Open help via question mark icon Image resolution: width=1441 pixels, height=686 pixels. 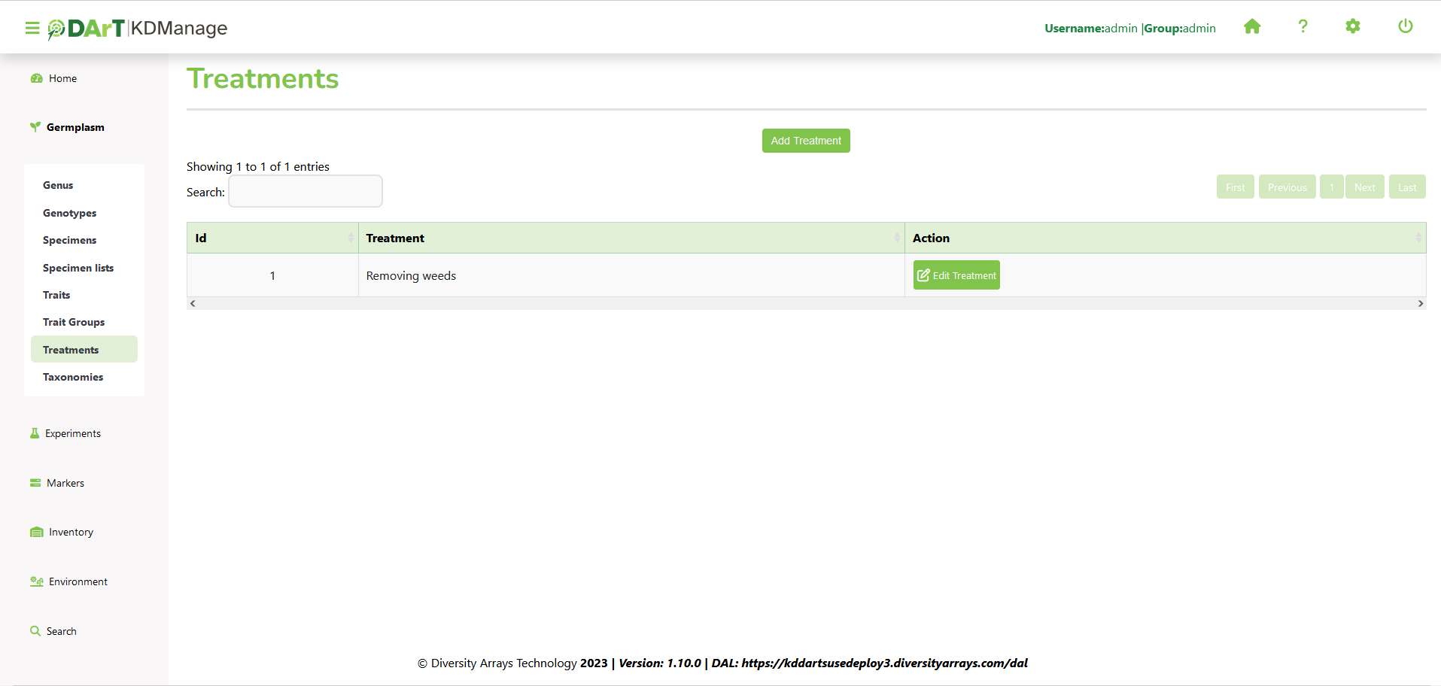coord(1303,27)
